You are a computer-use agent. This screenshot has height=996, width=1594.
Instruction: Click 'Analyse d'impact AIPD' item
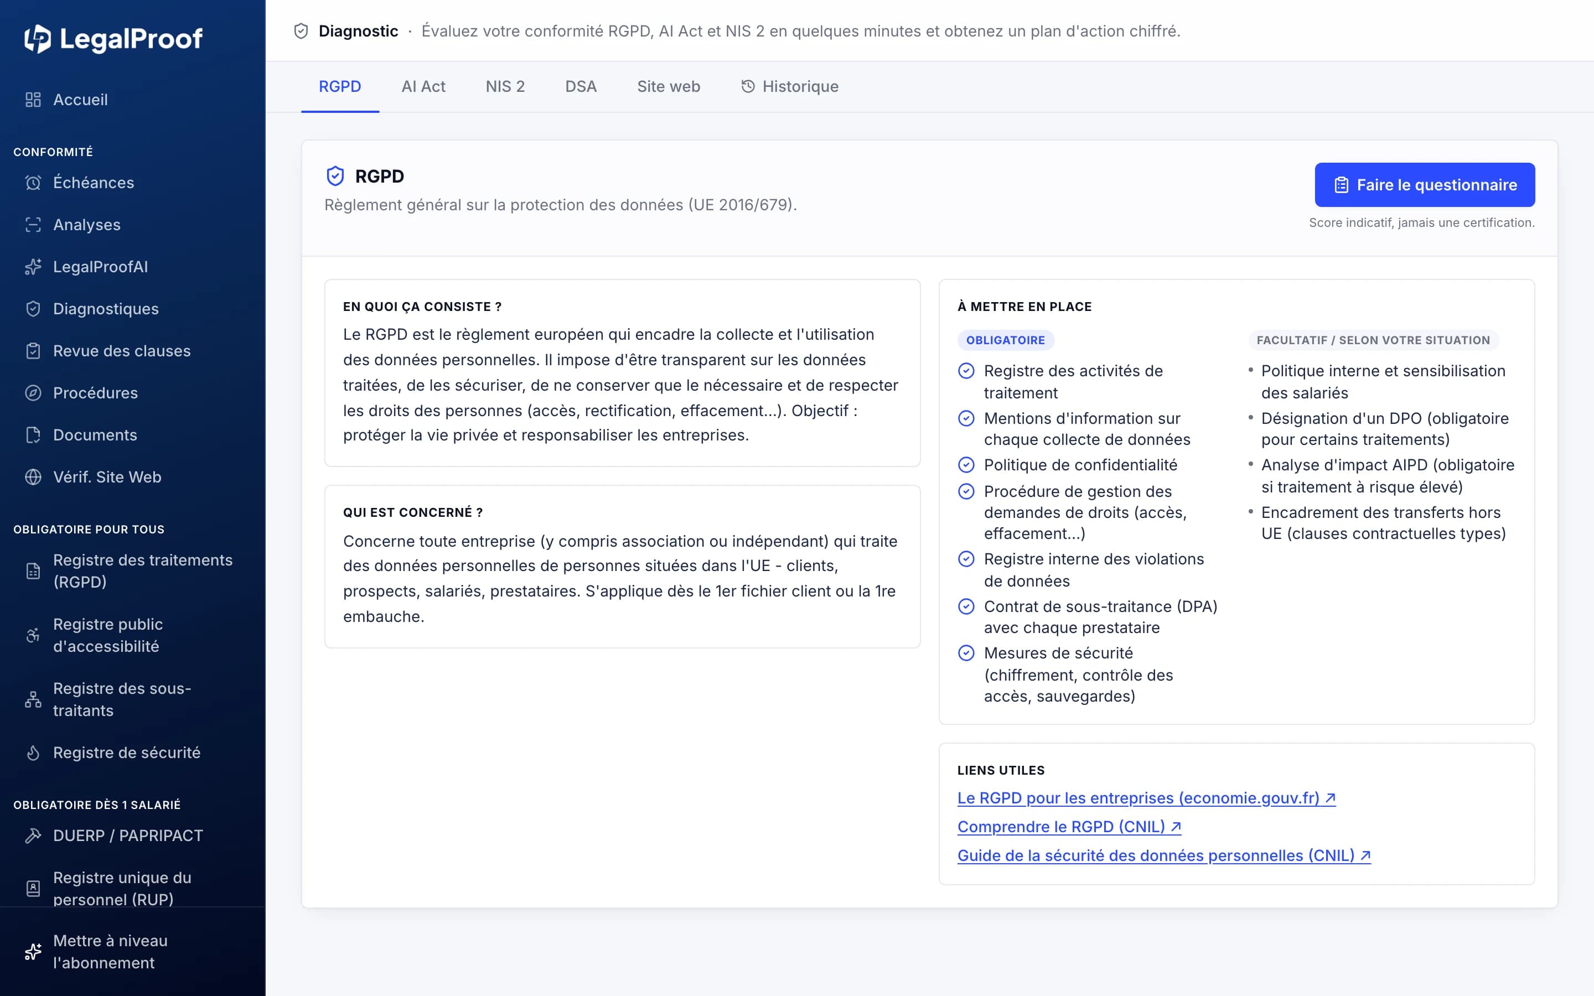[x=1388, y=476]
